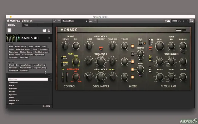The width and height of the screenshot is (198, 124).
Task: Toggle the Noise mixer on button
Action: click(133, 69)
